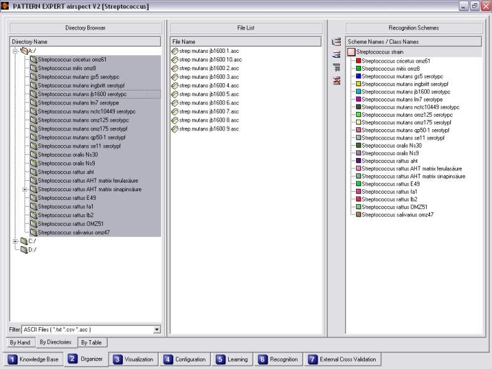
Task: Click folder icon of Streptococcus oralis Ns30
Action: coord(33,155)
